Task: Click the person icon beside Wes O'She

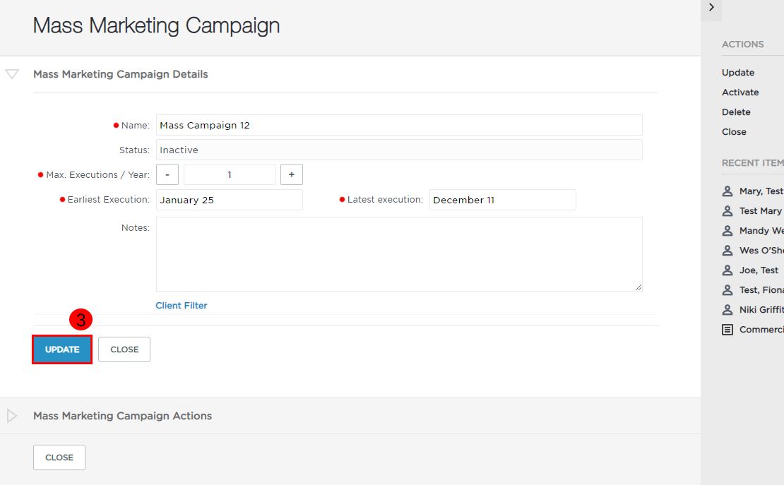Action: [x=727, y=251]
